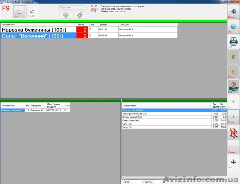Click the Смена shift button
240x184 pixels.
pyautogui.click(x=233, y=147)
